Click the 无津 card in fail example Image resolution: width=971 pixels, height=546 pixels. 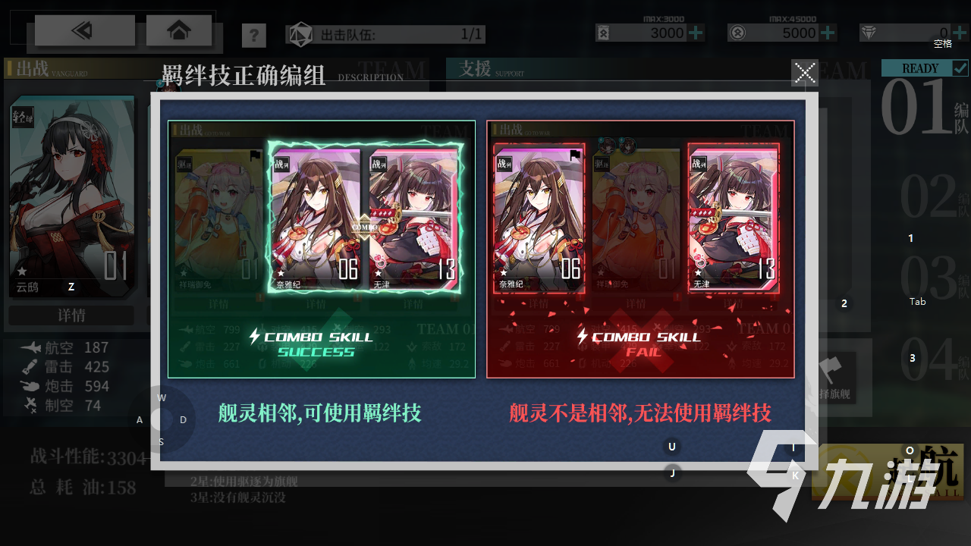(734, 218)
